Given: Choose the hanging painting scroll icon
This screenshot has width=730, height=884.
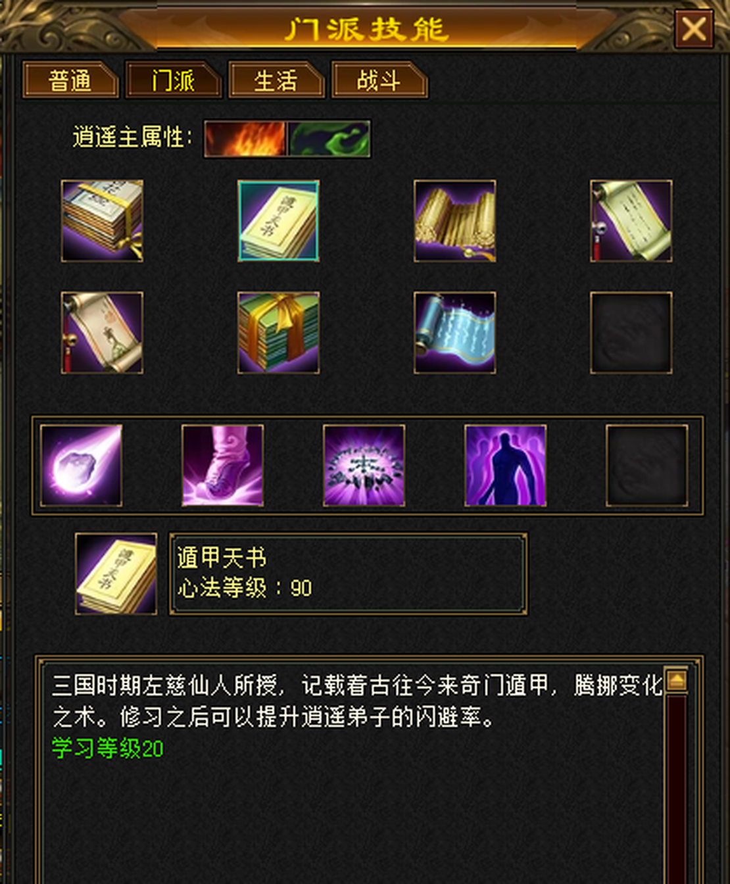Looking at the screenshot, I should tap(102, 333).
